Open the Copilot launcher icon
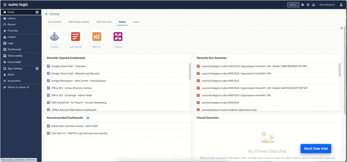This screenshot has height=162, width=347. (x=54, y=36)
